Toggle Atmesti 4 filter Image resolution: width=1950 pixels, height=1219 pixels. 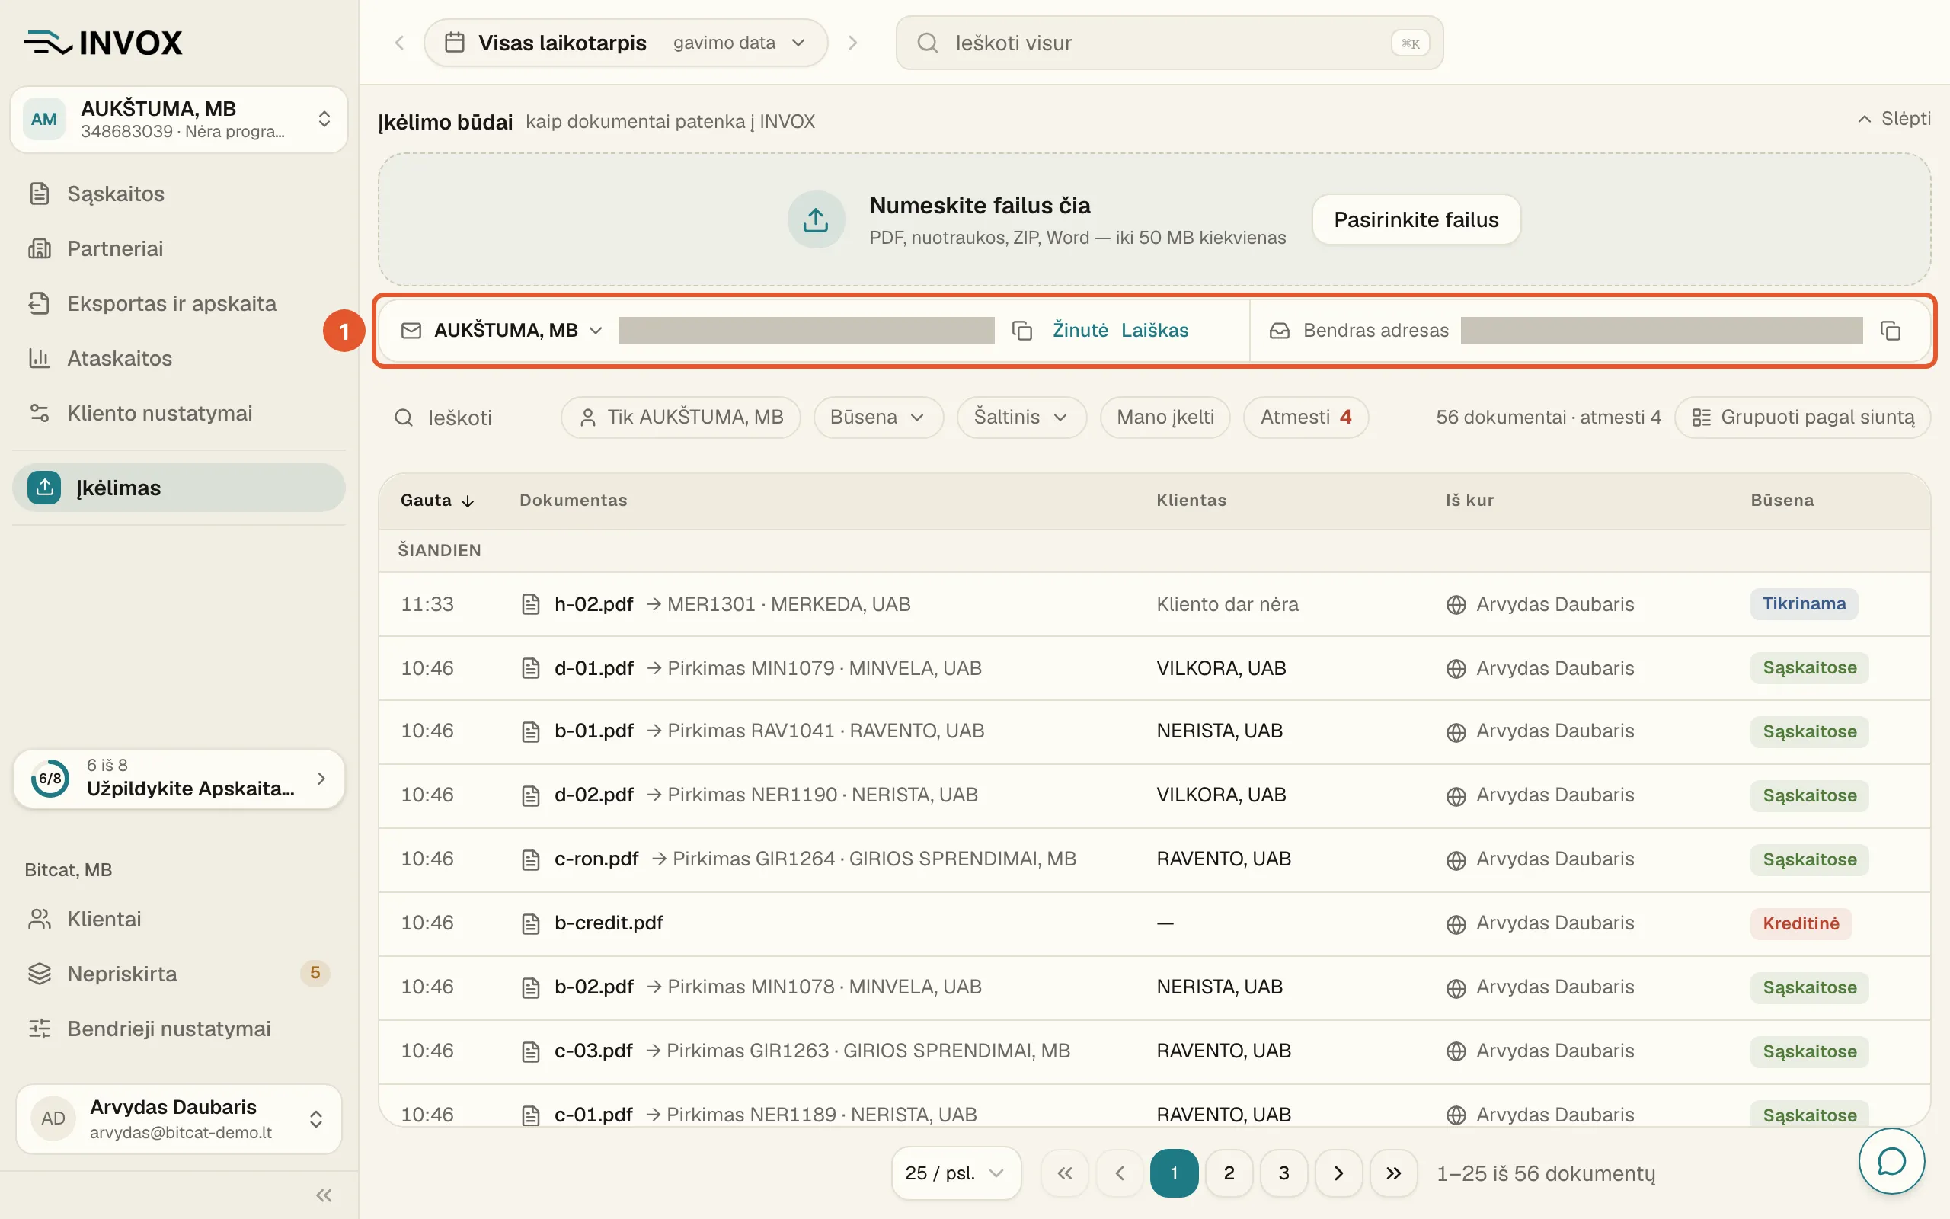pyautogui.click(x=1306, y=417)
